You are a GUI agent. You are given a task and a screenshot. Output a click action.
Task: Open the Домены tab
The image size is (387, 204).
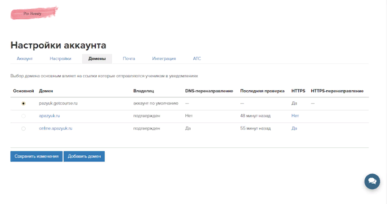97,59
